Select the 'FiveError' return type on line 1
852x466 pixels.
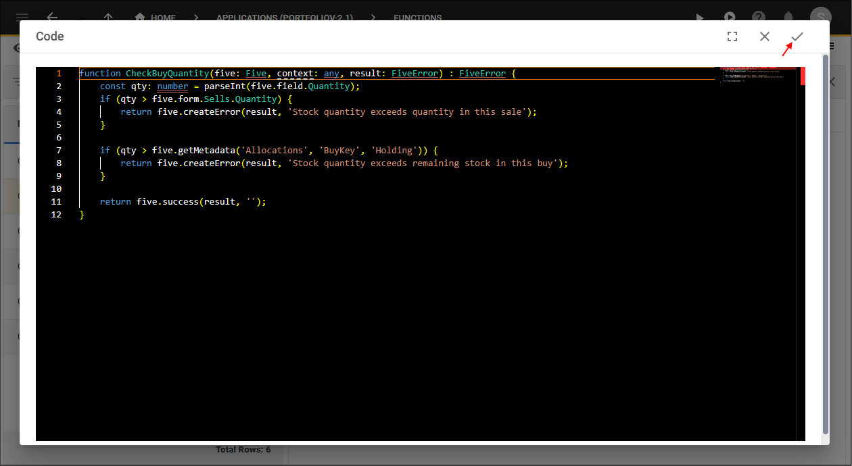click(482, 73)
